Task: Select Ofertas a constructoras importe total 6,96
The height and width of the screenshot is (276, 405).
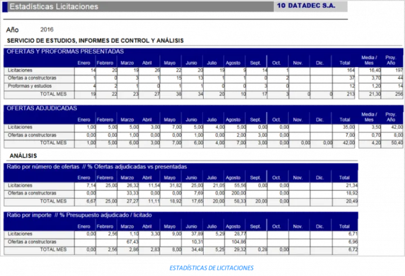Action: 353,242
